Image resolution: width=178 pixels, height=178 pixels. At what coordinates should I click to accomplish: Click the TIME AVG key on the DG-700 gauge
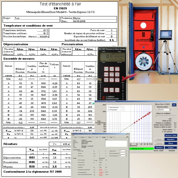(x=117, y=74)
